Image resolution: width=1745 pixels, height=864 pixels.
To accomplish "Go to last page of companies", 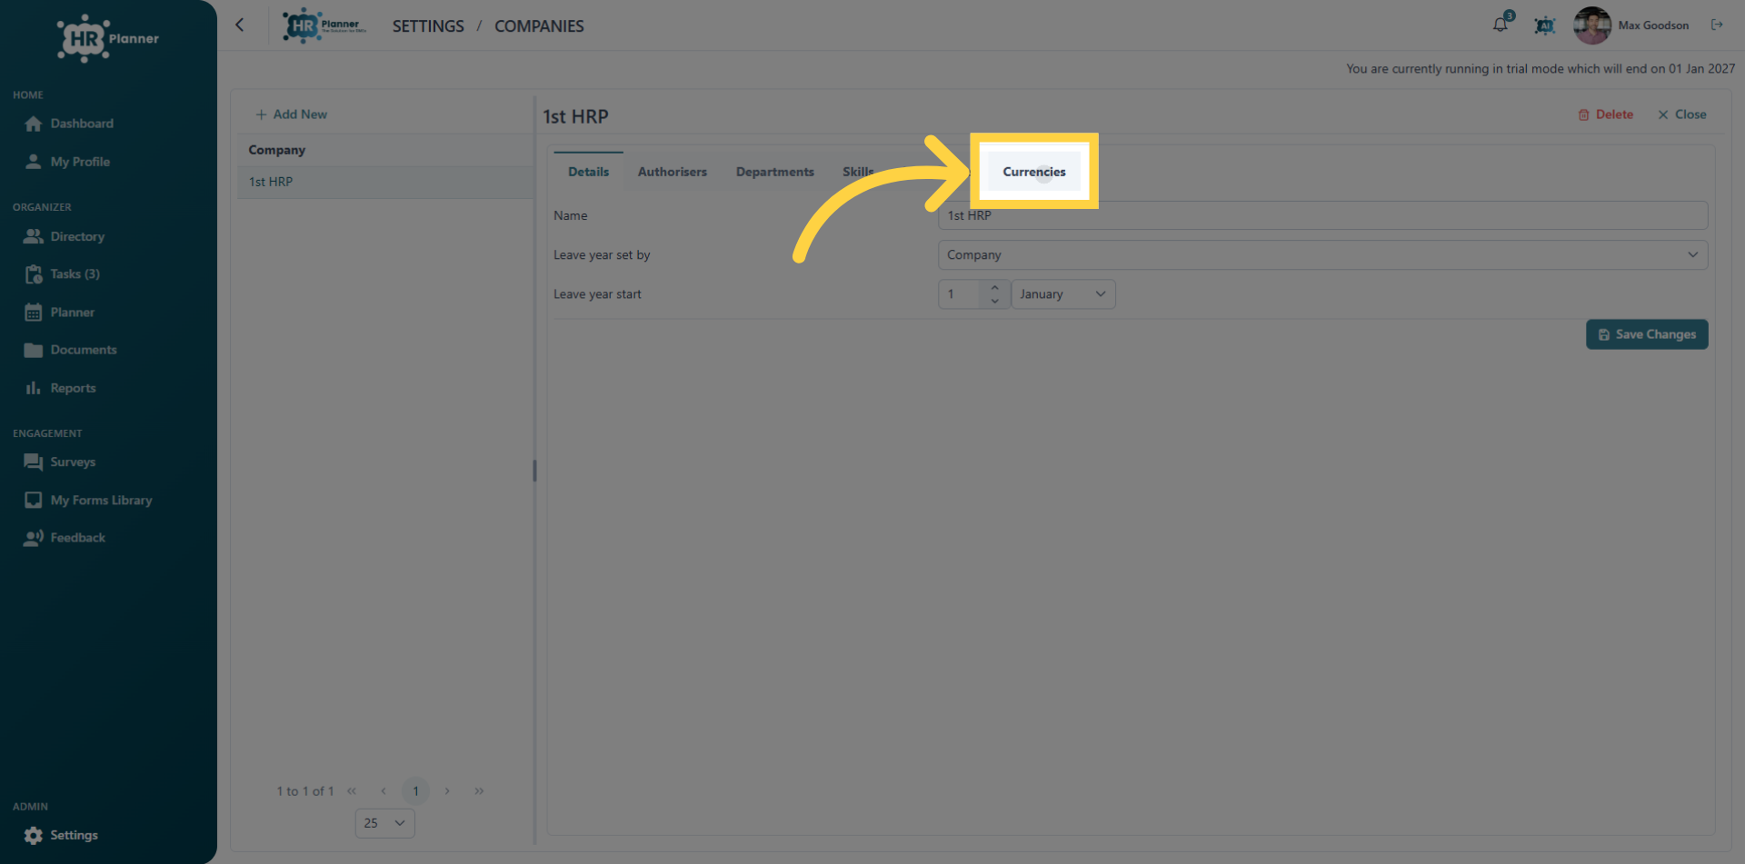I will (479, 791).
